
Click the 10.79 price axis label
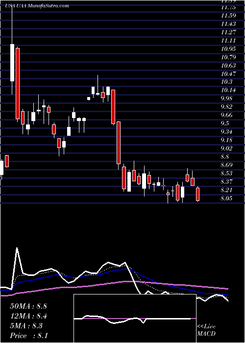click(x=228, y=57)
